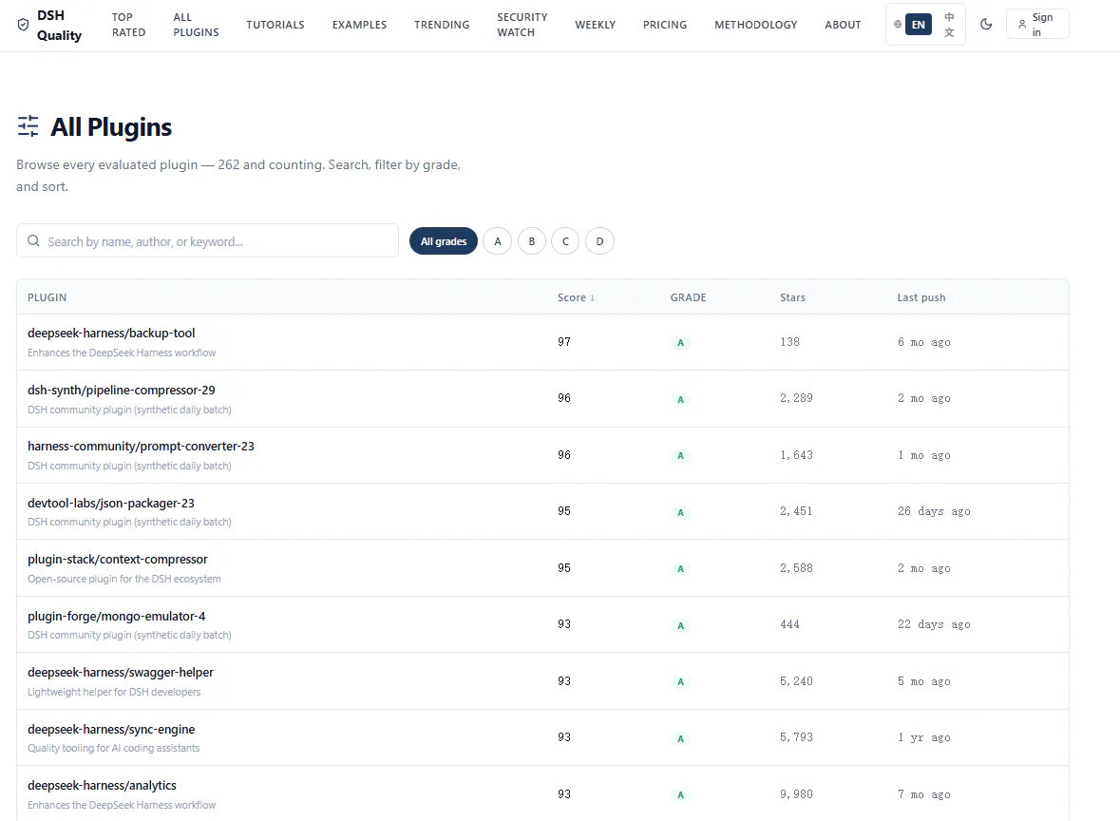Click stars value 444

[x=789, y=623]
